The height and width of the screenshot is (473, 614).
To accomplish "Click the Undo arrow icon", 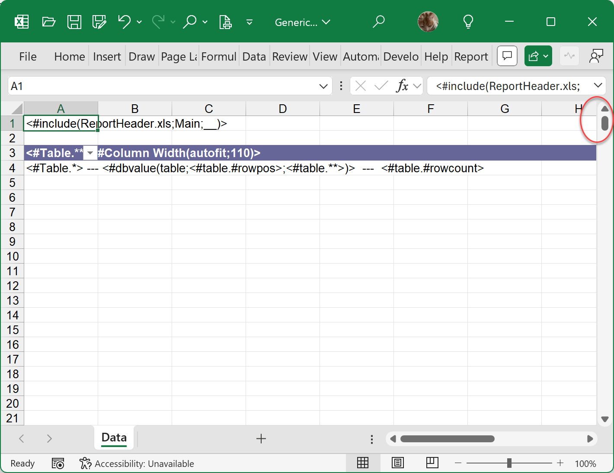I will tap(124, 22).
